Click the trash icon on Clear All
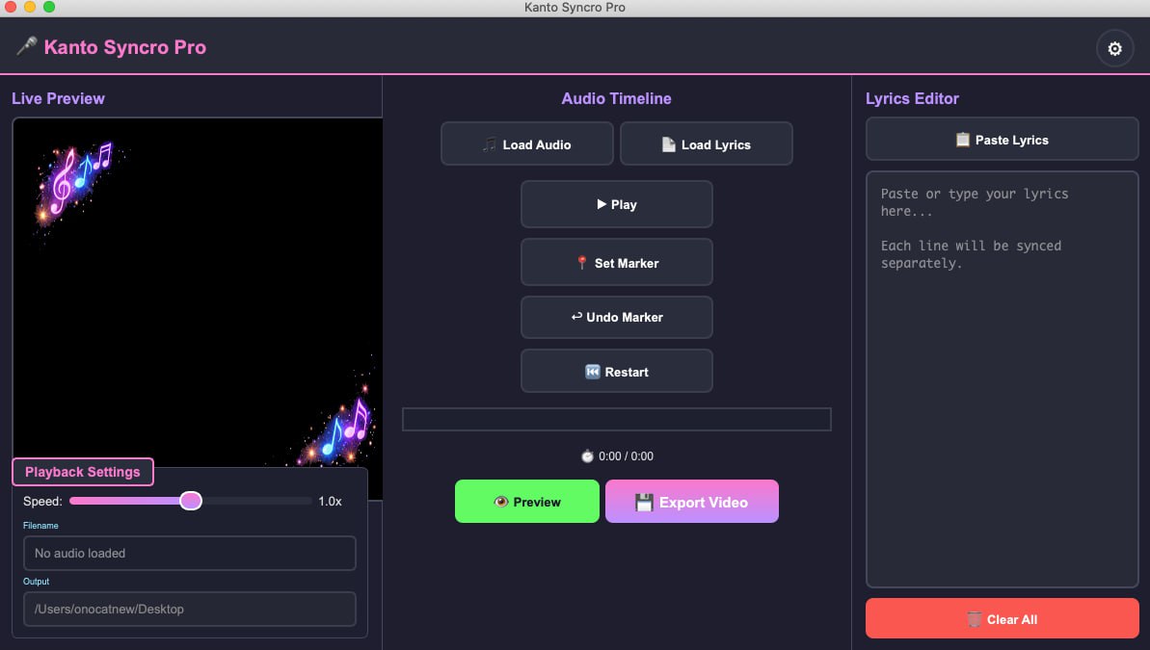The height and width of the screenshot is (650, 1150). click(x=975, y=619)
